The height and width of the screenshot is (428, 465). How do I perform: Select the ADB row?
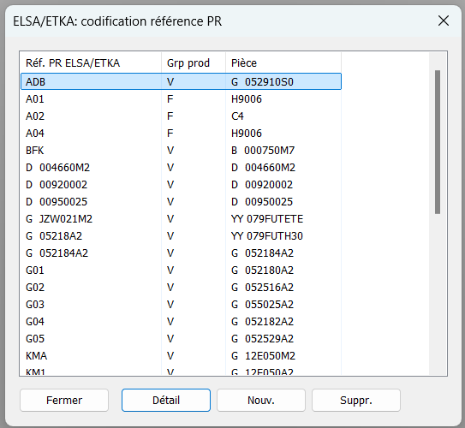[x=181, y=81]
